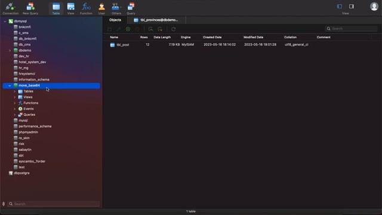Sort by Data Length column header
Image resolution: width=382 pixels, height=215 pixels.
pyautogui.click(x=162, y=37)
